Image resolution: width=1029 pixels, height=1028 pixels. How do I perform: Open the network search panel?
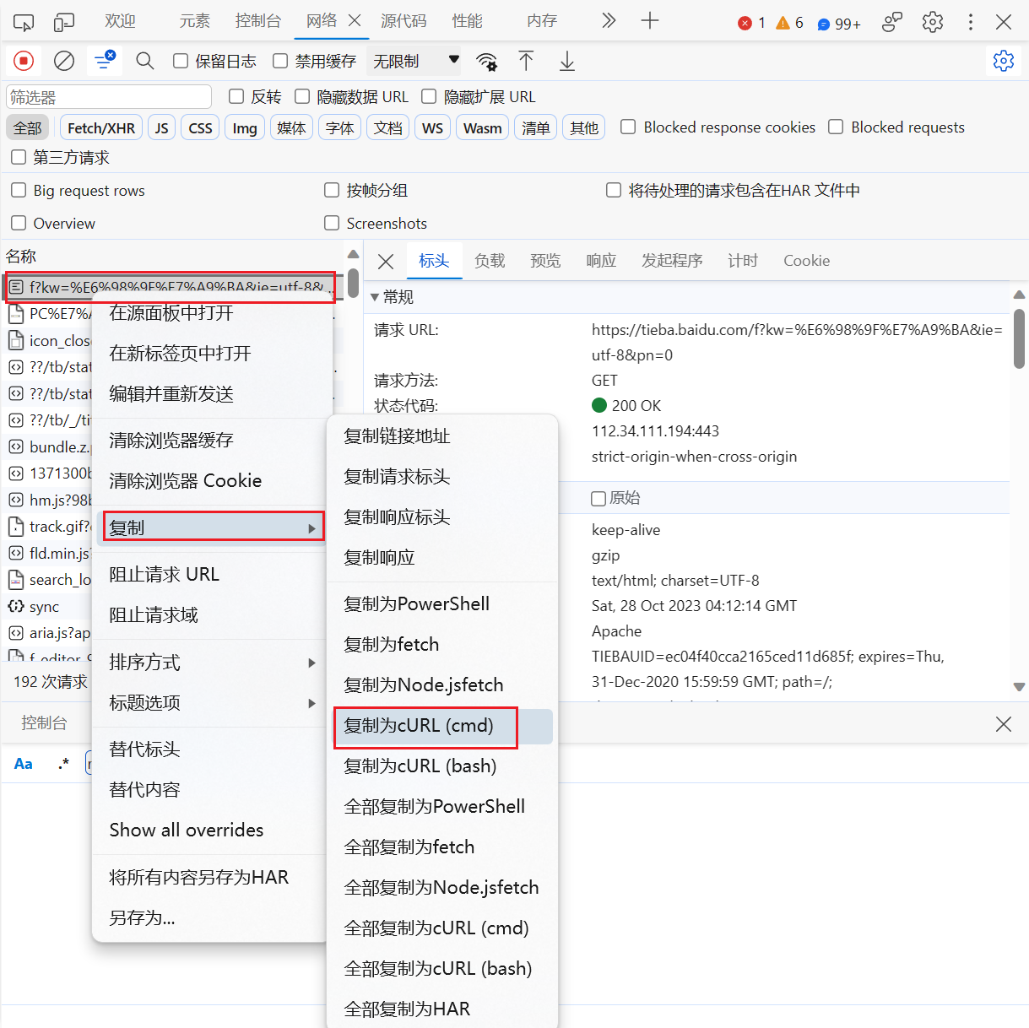144,60
